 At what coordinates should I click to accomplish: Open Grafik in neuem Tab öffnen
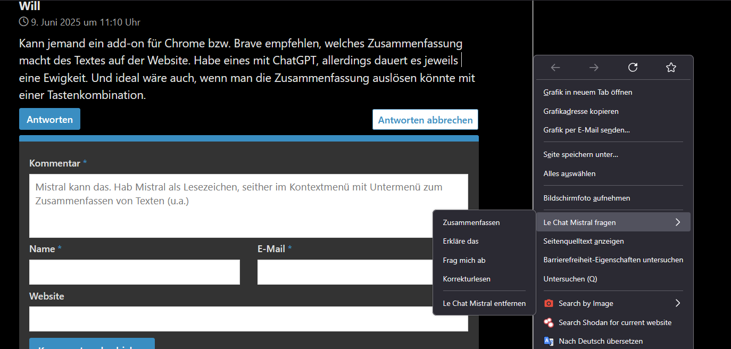[x=587, y=92]
